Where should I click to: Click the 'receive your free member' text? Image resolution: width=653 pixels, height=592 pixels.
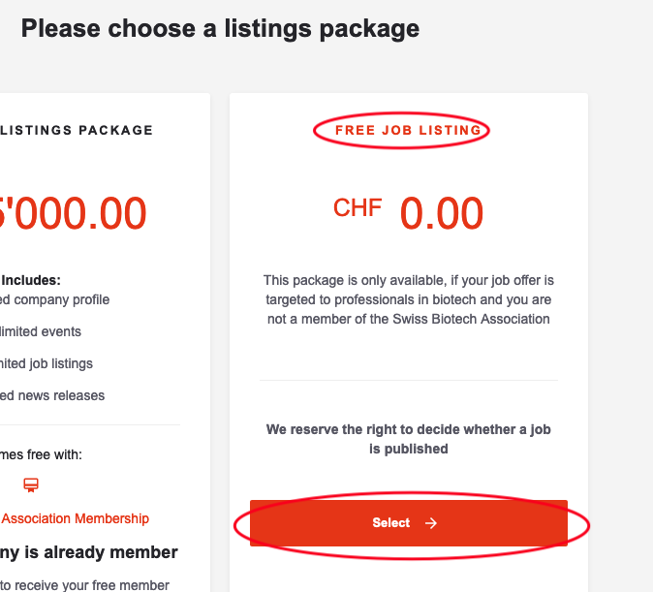tap(85, 584)
